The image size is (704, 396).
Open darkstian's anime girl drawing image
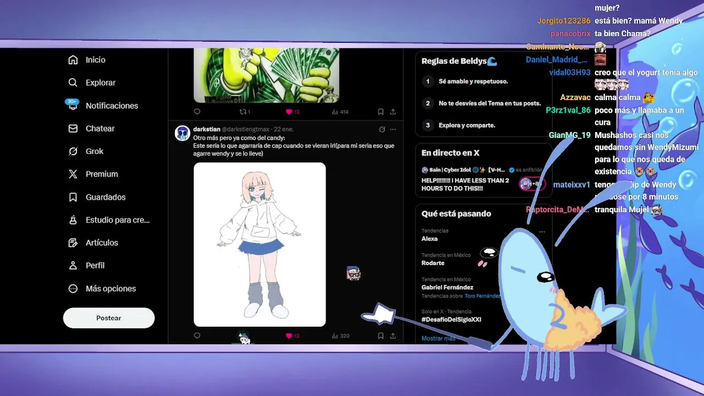(x=260, y=244)
